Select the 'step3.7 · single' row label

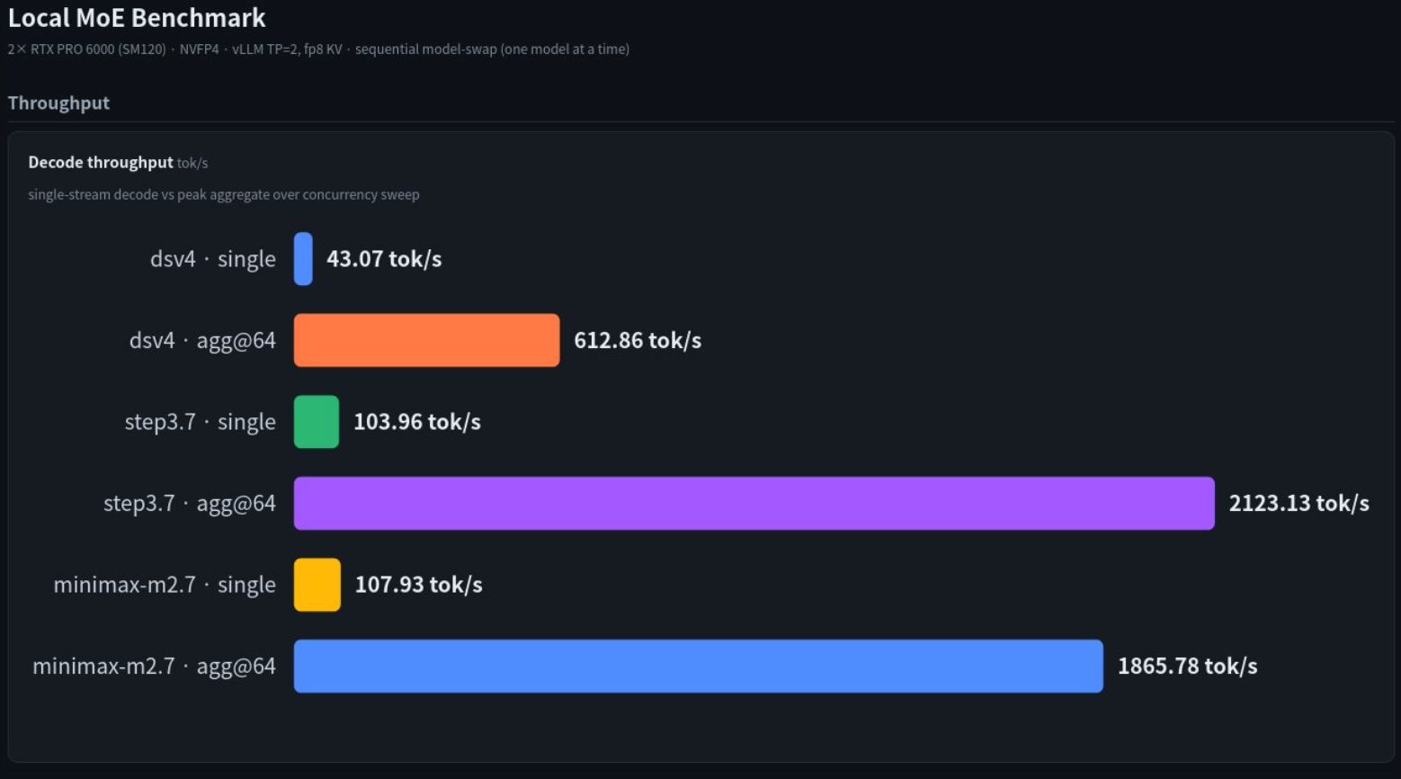tap(201, 422)
